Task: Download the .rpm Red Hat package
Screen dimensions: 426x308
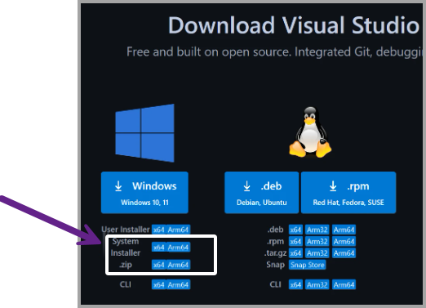Action: click(x=348, y=193)
